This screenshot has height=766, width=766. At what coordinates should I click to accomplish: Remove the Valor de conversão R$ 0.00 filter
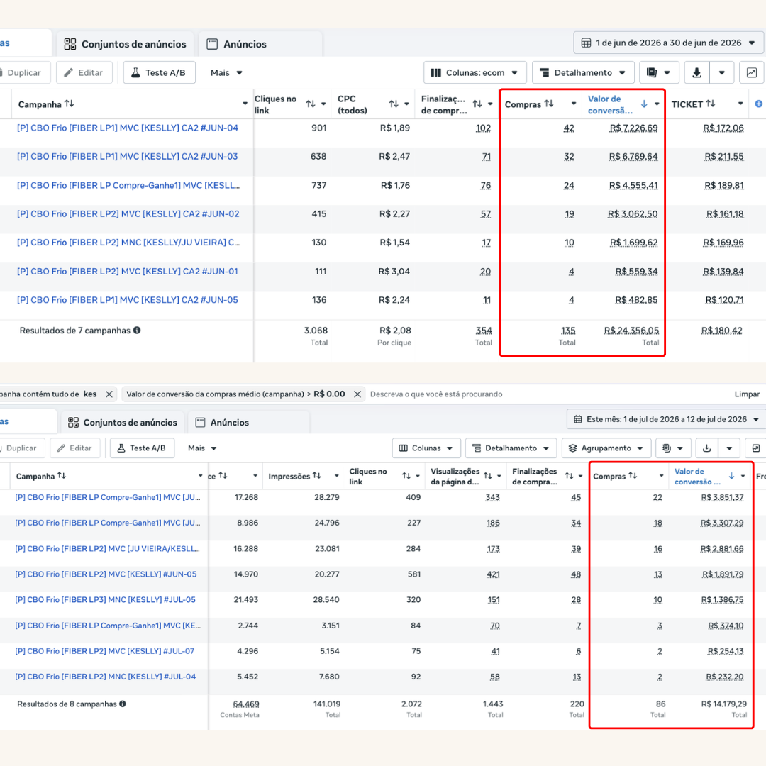pos(357,394)
